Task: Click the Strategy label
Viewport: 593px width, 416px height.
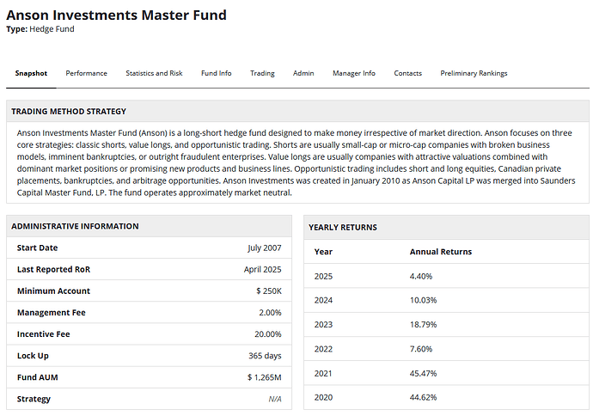Action: 34,399
